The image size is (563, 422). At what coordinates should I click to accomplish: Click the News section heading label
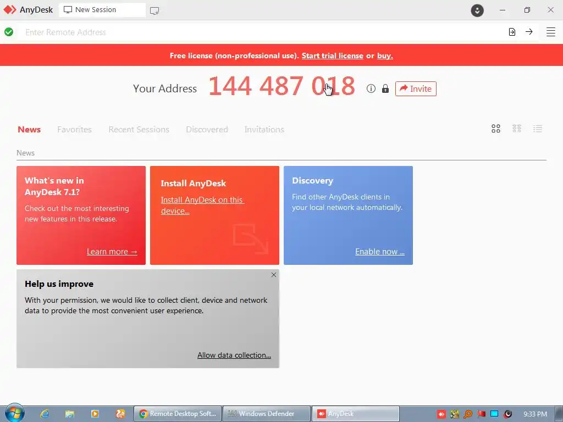click(x=25, y=153)
